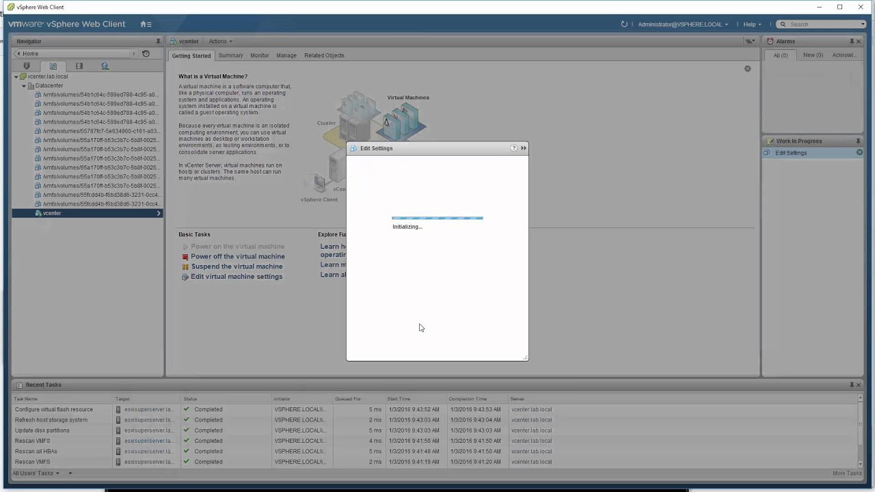
Task: Switch to the Related Objects tab
Action: pos(324,55)
